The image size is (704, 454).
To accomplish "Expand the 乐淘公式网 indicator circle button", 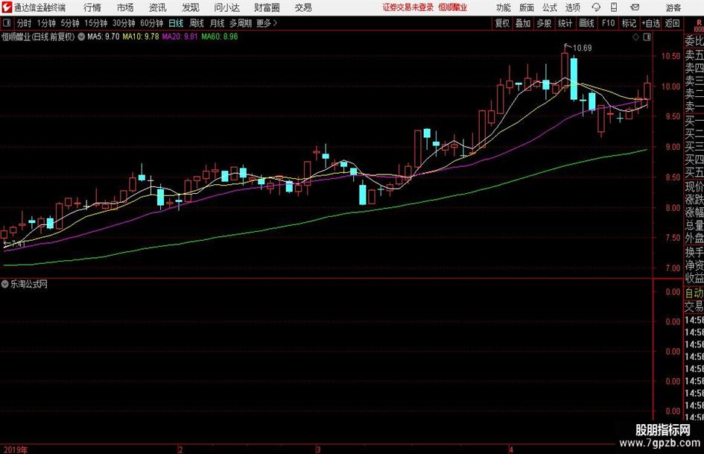I will tap(5, 284).
